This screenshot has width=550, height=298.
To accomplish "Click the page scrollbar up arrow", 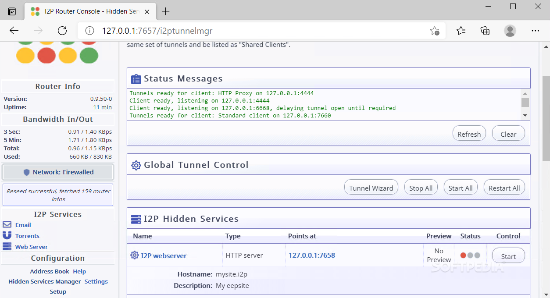I will (546, 47).
